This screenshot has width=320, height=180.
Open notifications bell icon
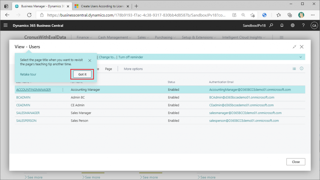point(282,25)
